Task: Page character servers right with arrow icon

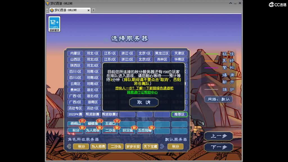Action: coord(162,146)
